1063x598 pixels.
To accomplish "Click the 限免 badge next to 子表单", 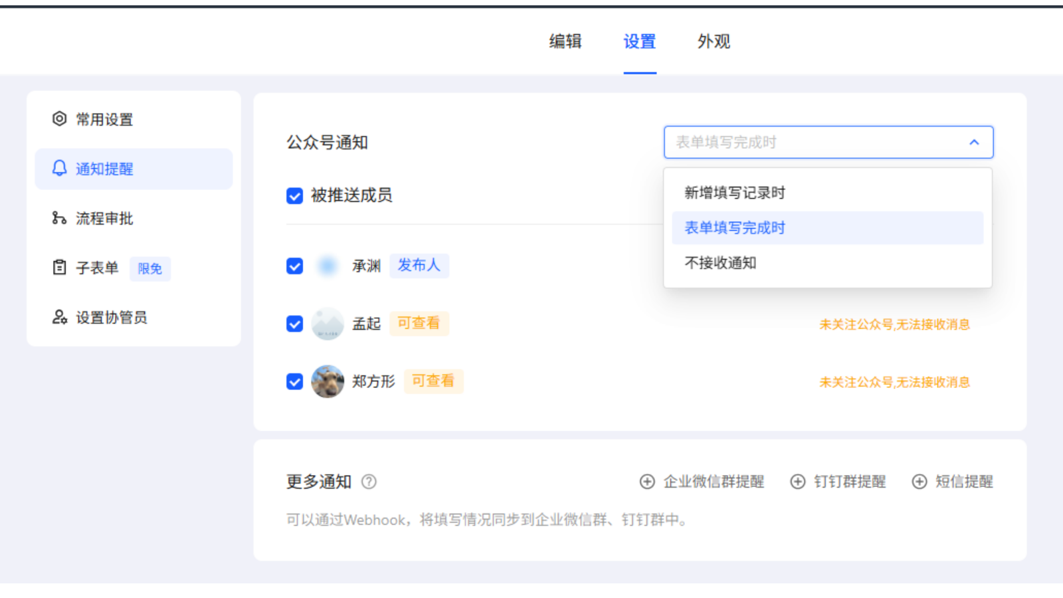I will pyautogui.click(x=150, y=268).
